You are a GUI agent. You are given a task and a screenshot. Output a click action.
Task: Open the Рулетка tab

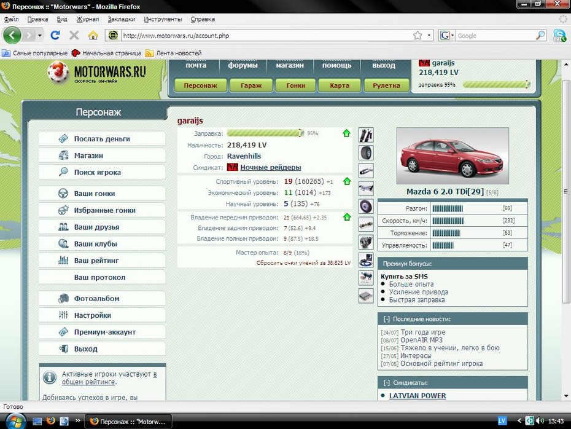pos(386,85)
